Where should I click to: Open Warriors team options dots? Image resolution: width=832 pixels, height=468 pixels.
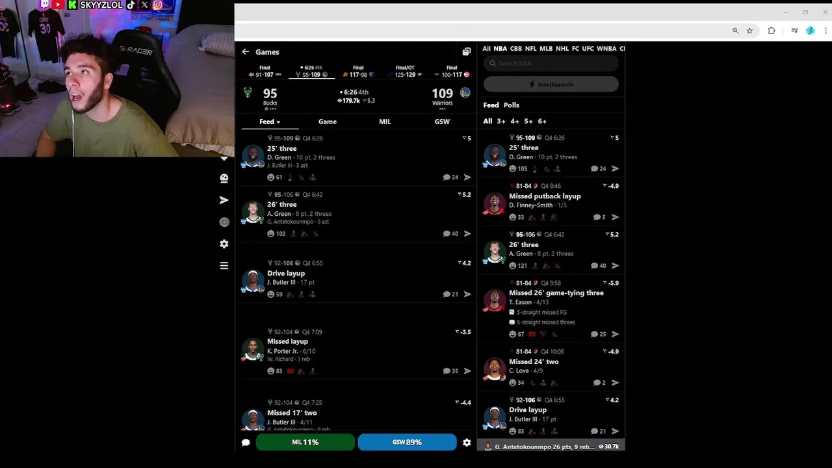pos(442,109)
